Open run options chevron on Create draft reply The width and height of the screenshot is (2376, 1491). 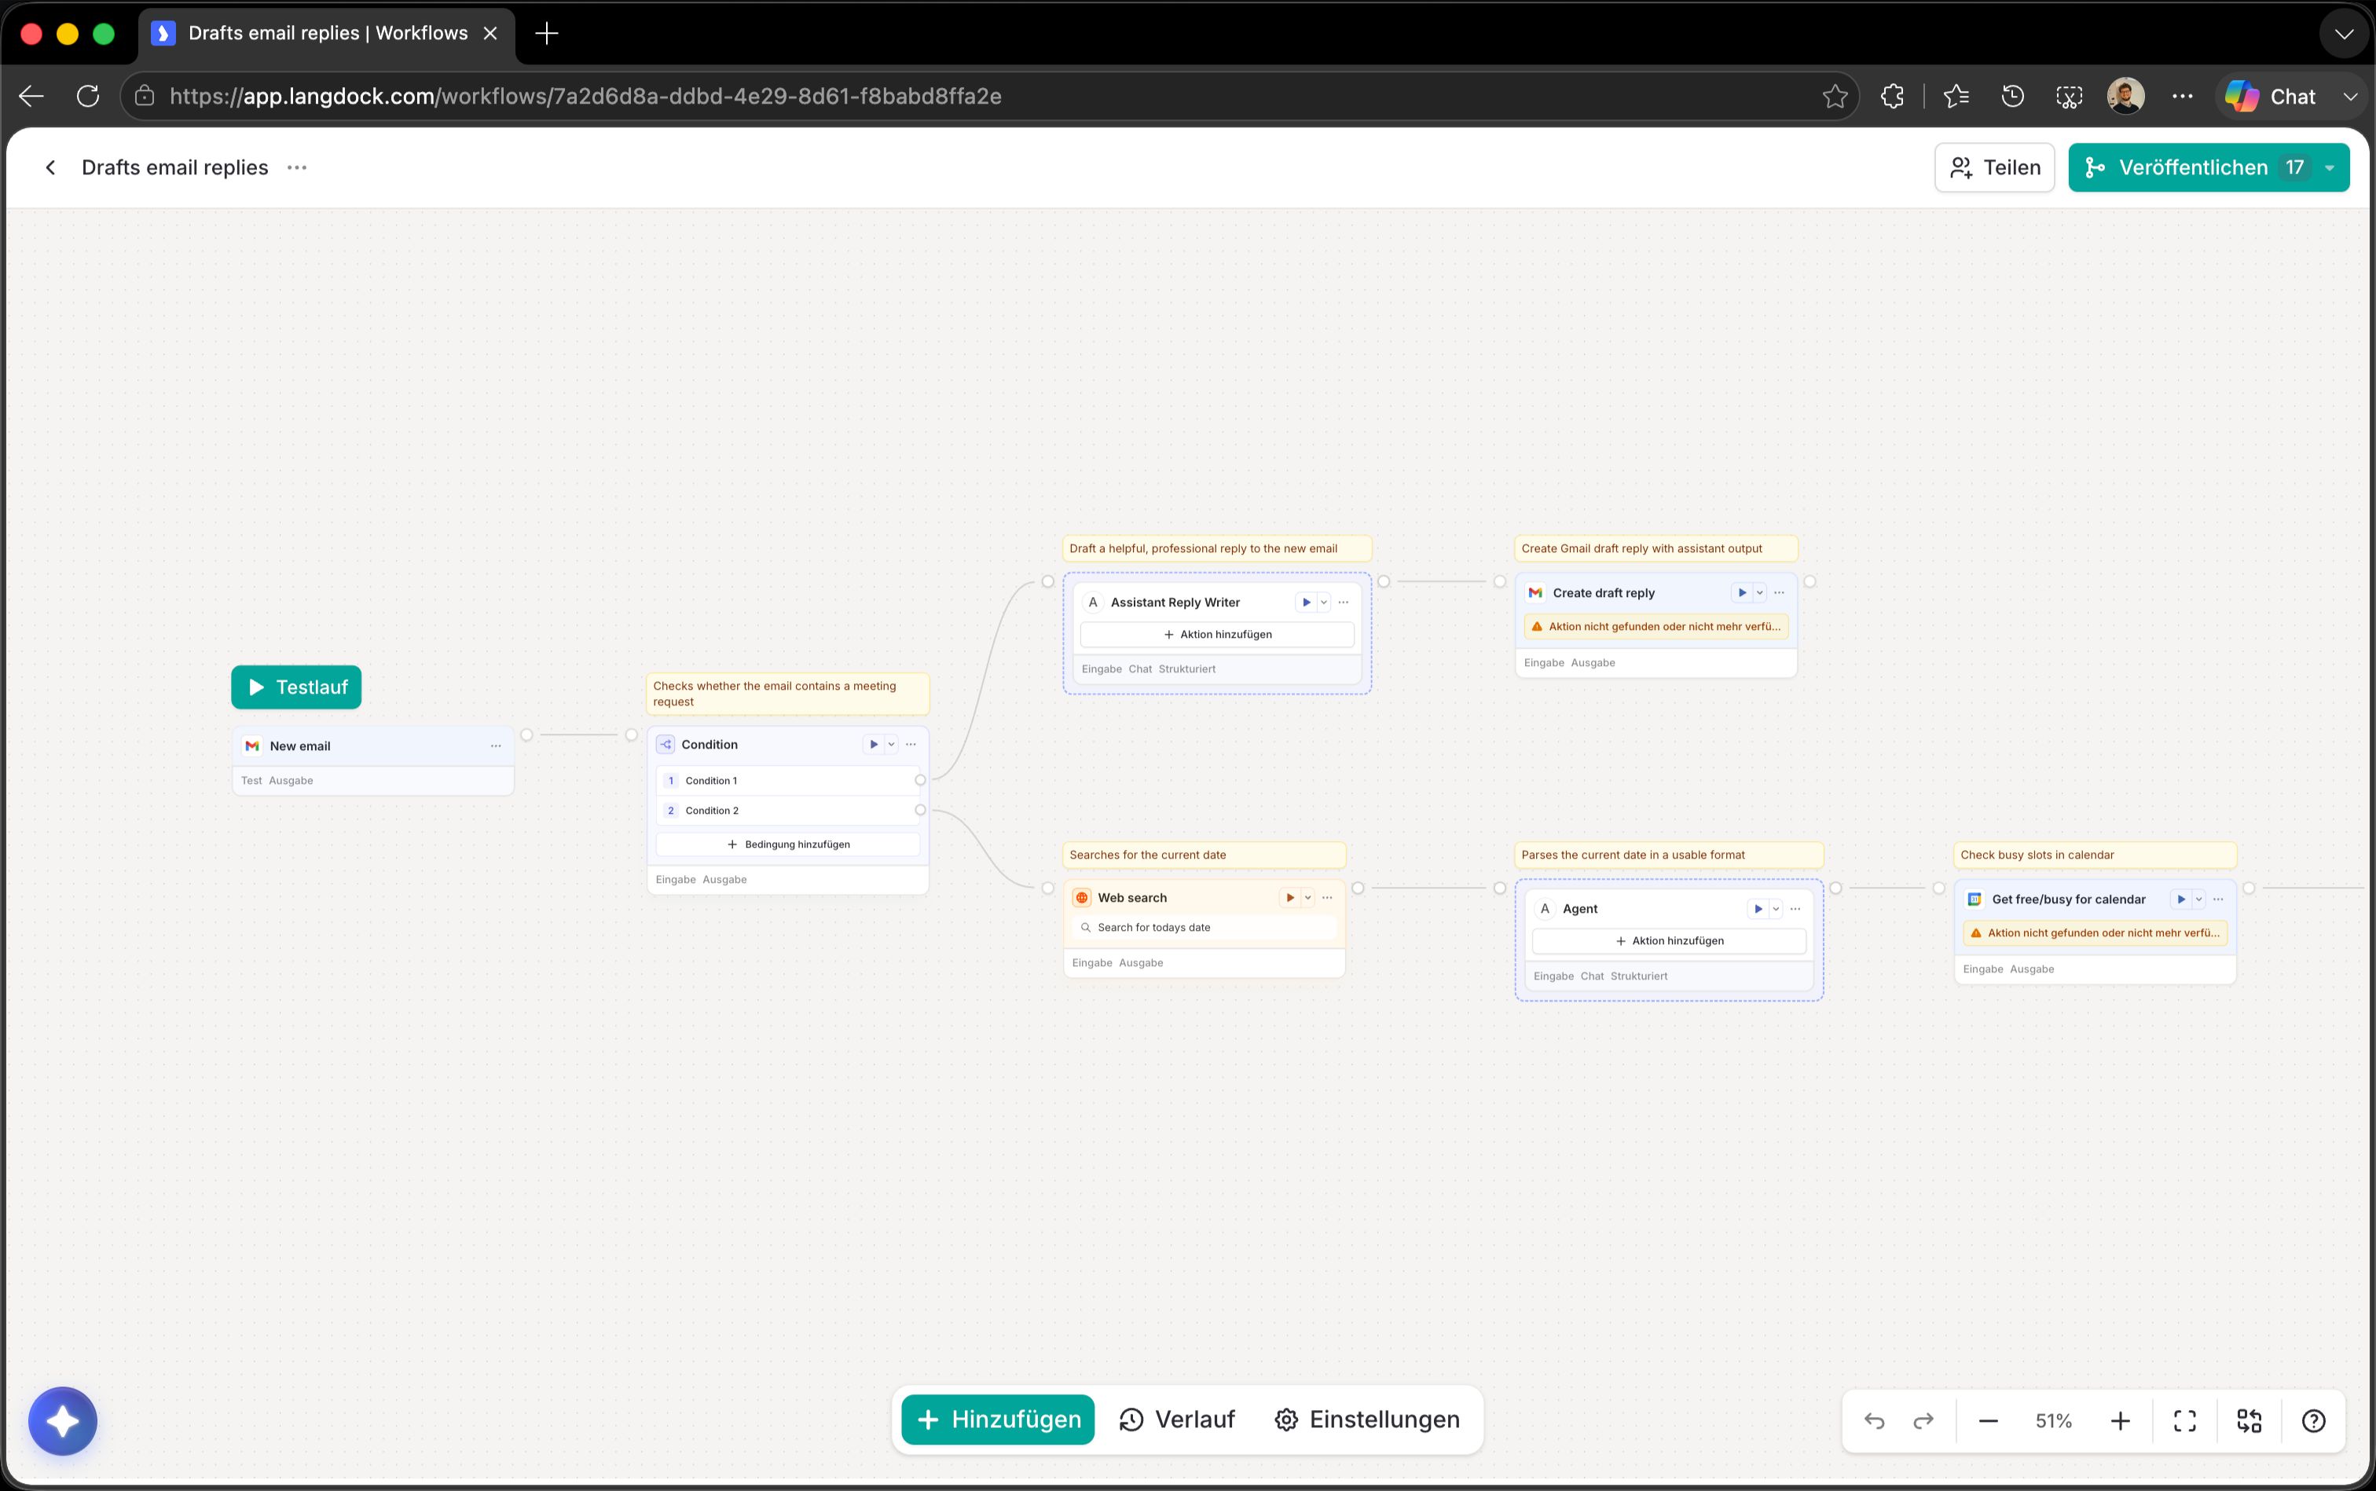click(x=1759, y=592)
